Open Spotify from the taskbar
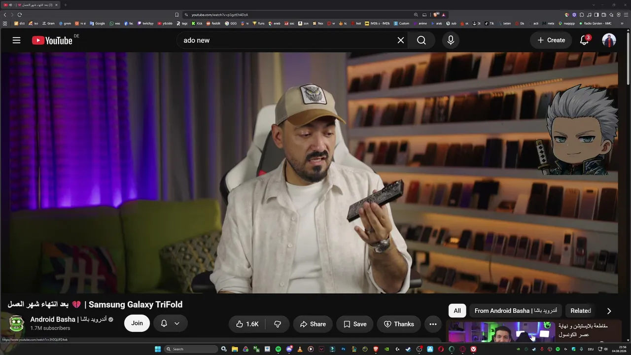The height and width of the screenshot is (355, 631). click(x=278, y=349)
